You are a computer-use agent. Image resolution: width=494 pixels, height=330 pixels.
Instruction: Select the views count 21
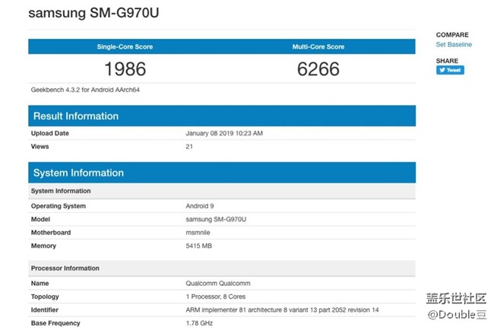(189, 147)
